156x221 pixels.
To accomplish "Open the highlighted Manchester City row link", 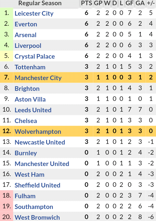I will coord(38,78).
